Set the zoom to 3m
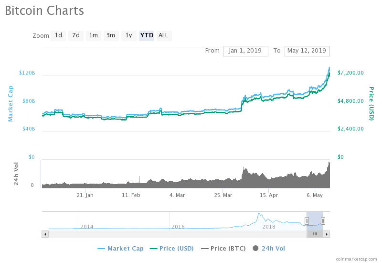This screenshot has width=382, height=263. point(111,35)
